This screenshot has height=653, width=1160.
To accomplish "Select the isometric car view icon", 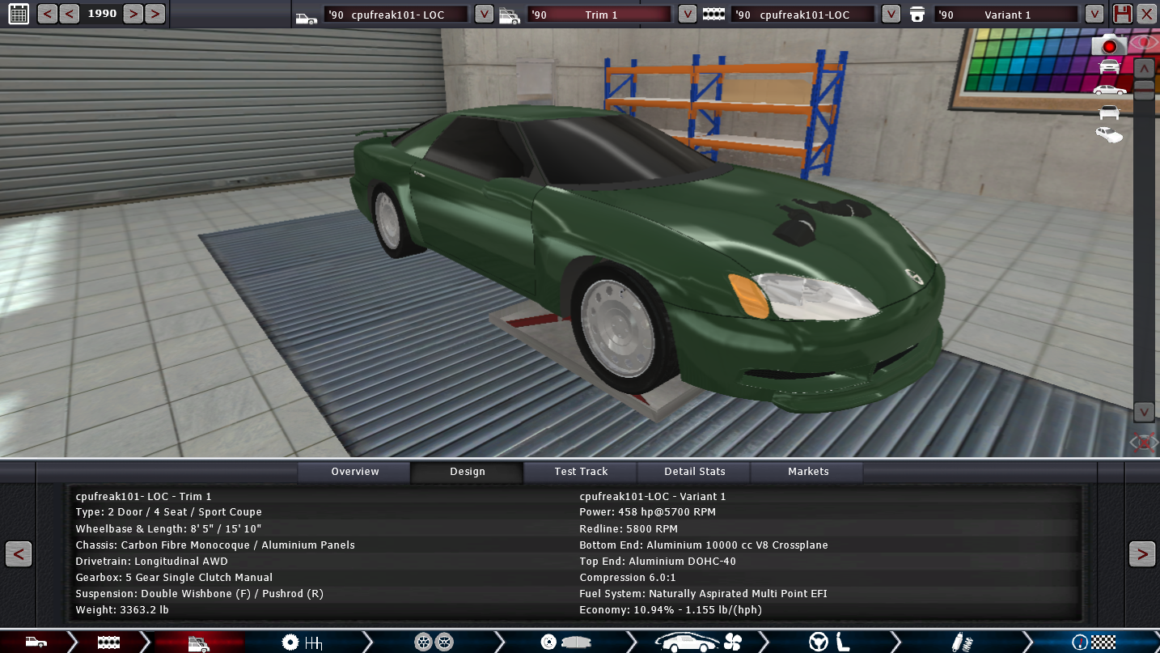I will click(x=1109, y=134).
